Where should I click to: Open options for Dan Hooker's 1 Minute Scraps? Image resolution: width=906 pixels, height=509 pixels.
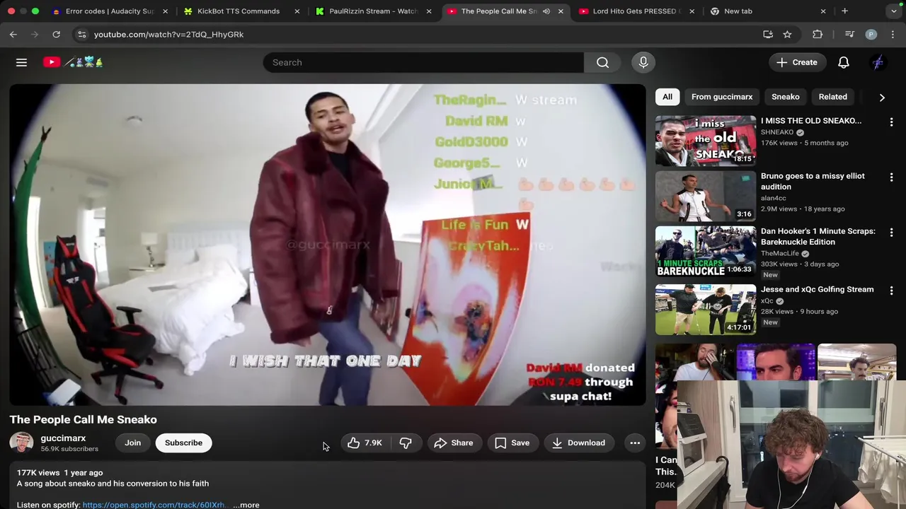(891, 232)
